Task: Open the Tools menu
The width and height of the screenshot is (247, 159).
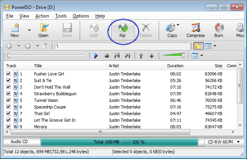Action: point(61,16)
